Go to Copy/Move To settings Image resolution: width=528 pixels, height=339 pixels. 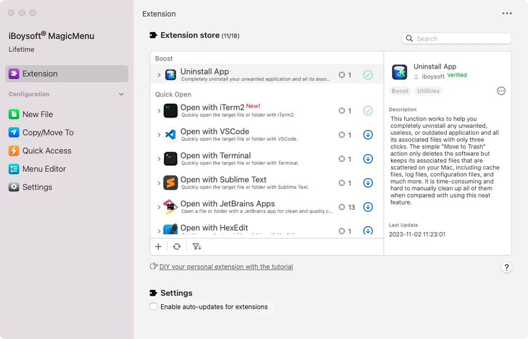[x=41, y=133]
